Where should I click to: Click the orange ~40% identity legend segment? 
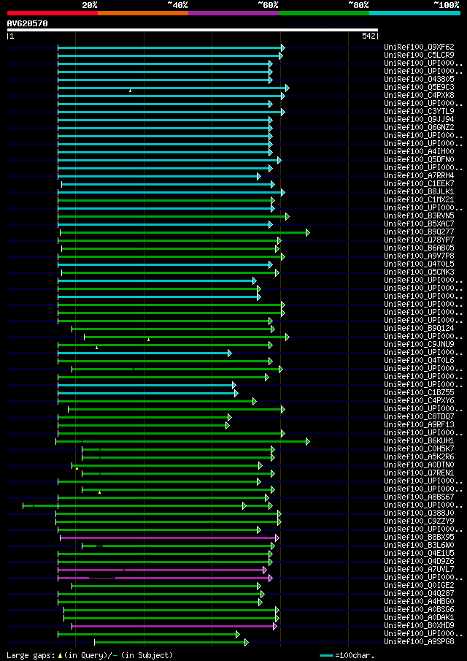143,13
